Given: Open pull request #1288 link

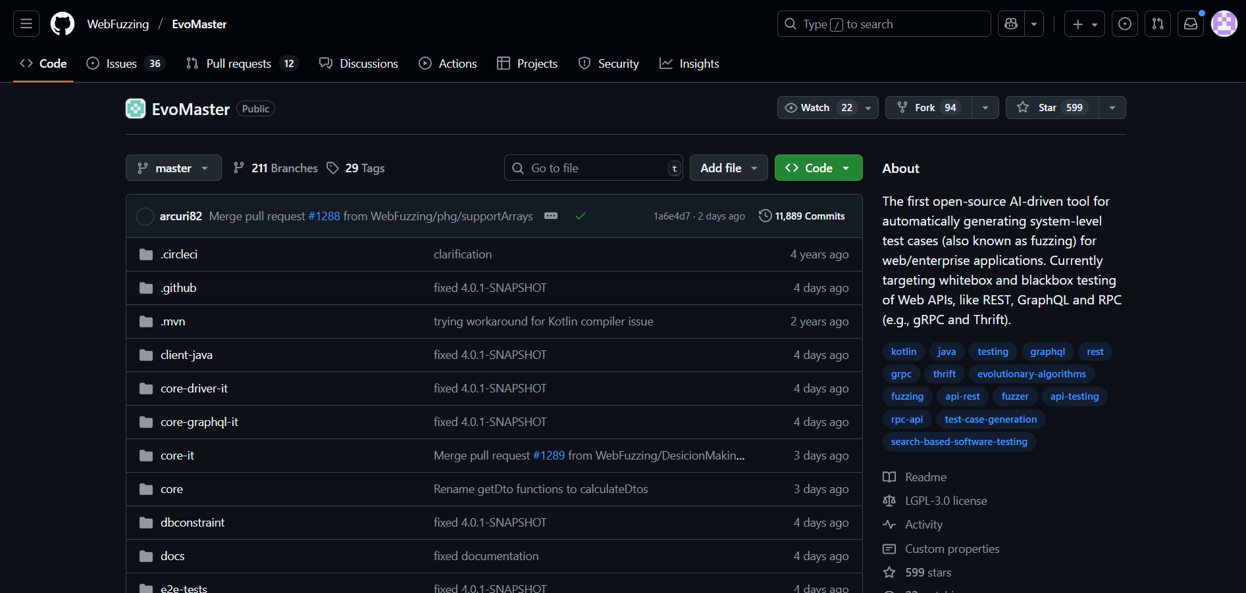Looking at the screenshot, I should coord(324,216).
